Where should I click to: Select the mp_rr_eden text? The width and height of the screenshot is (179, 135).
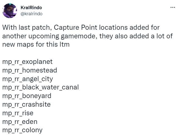click(x=20, y=122)
